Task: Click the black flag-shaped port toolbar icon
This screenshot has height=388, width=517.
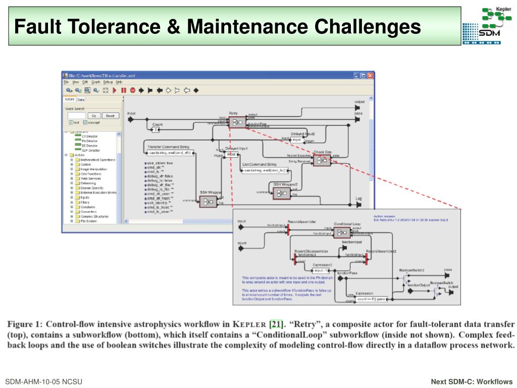Action: coord(150,90)
